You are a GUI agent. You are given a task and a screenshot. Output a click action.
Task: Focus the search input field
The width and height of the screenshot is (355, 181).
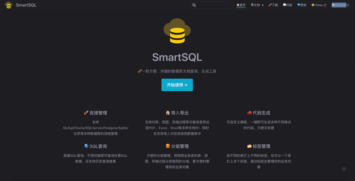pos(212,5)
